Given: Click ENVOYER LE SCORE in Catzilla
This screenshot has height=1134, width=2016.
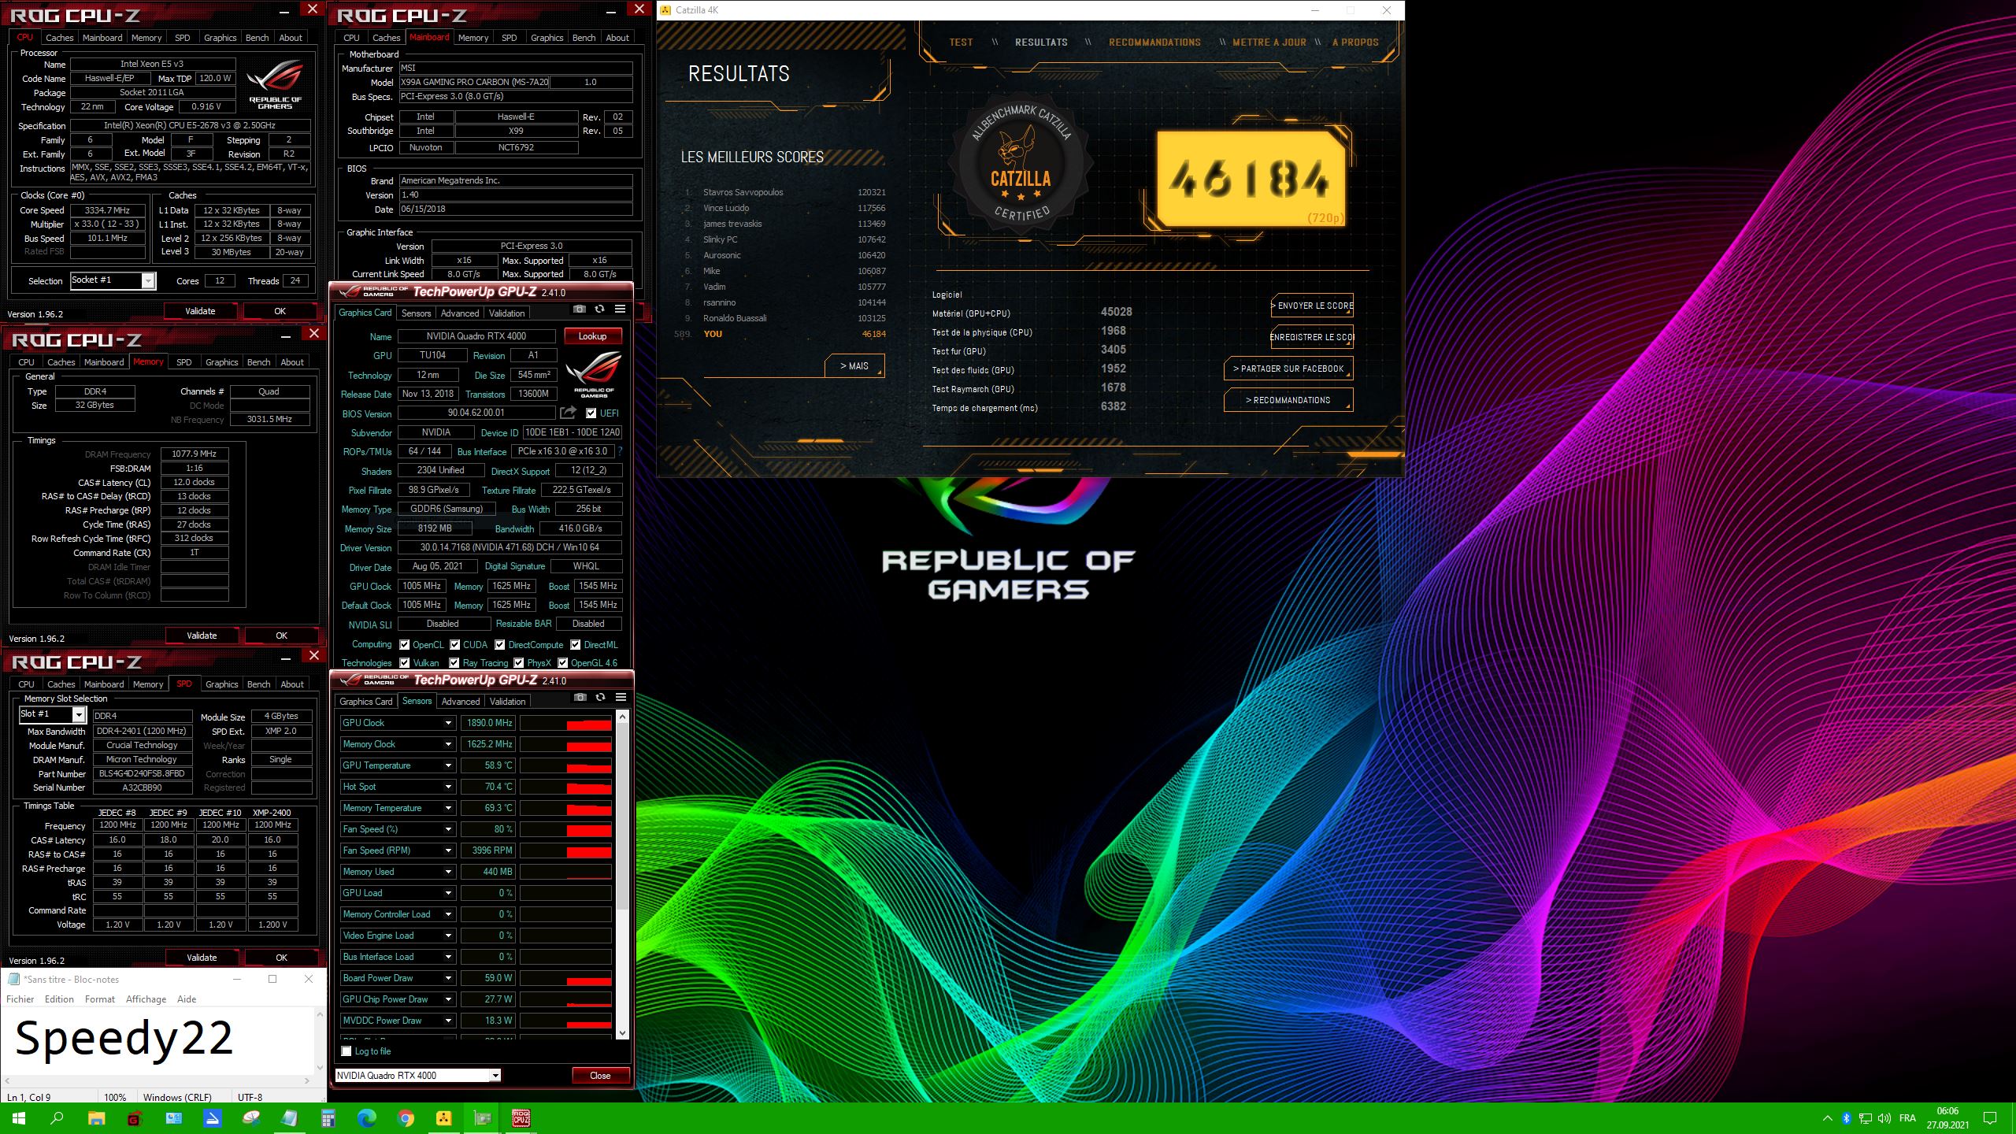Looking at the screenshot, I should point(1313,306).
